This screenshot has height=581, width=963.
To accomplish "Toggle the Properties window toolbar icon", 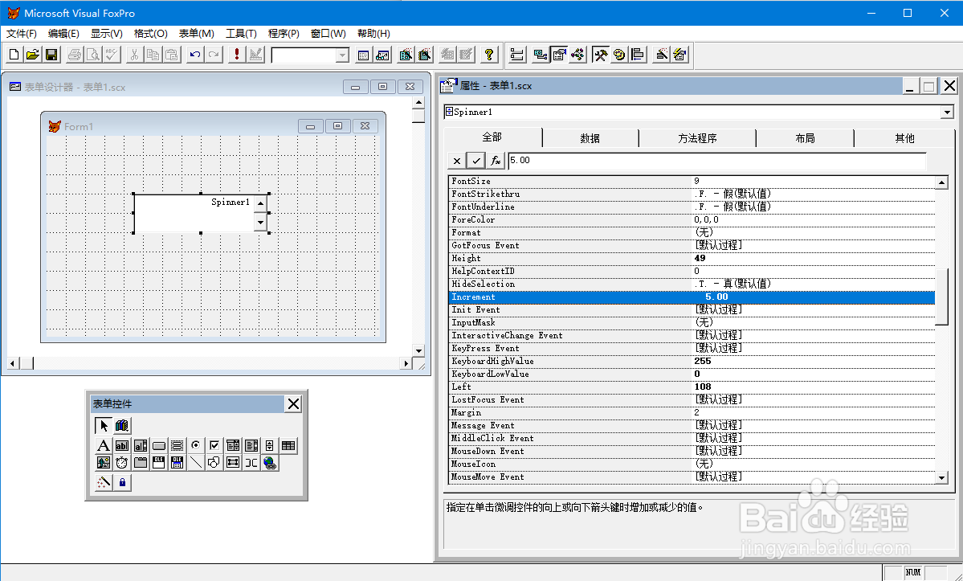I will tap(559, 55).
